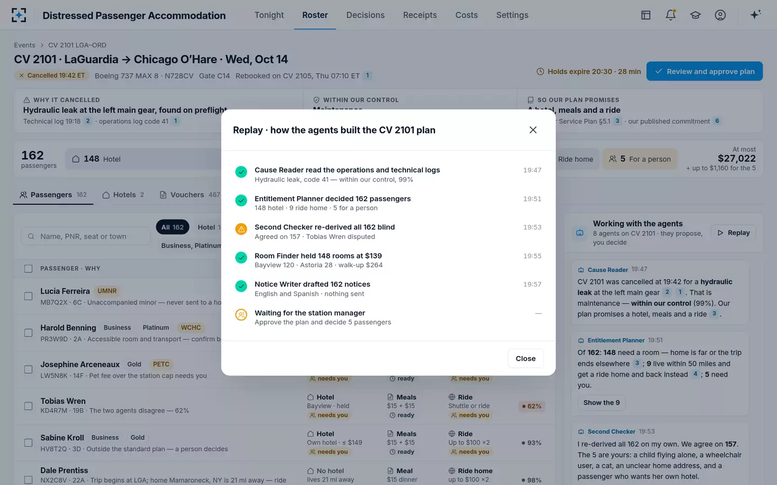777x485 pixels.
Task: Click the green check beside Entitlement Planner step
Action: 241,200
